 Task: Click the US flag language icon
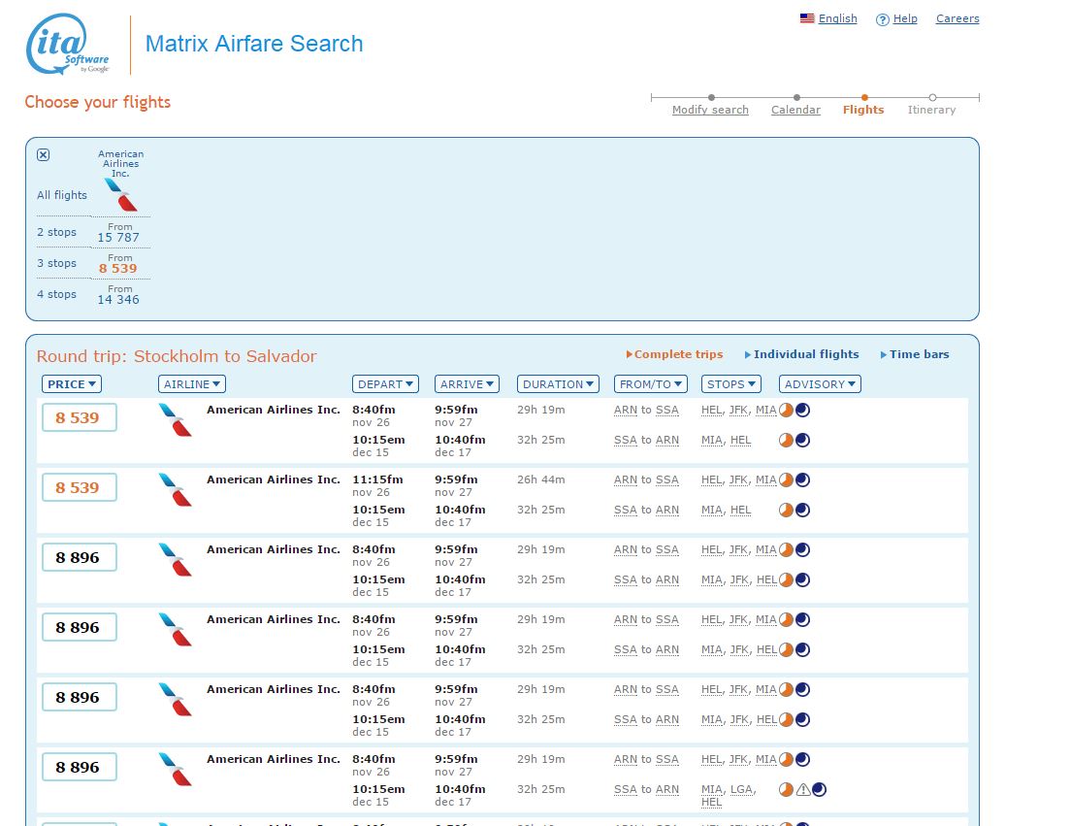pyautogui.click(x=806, y=18)
